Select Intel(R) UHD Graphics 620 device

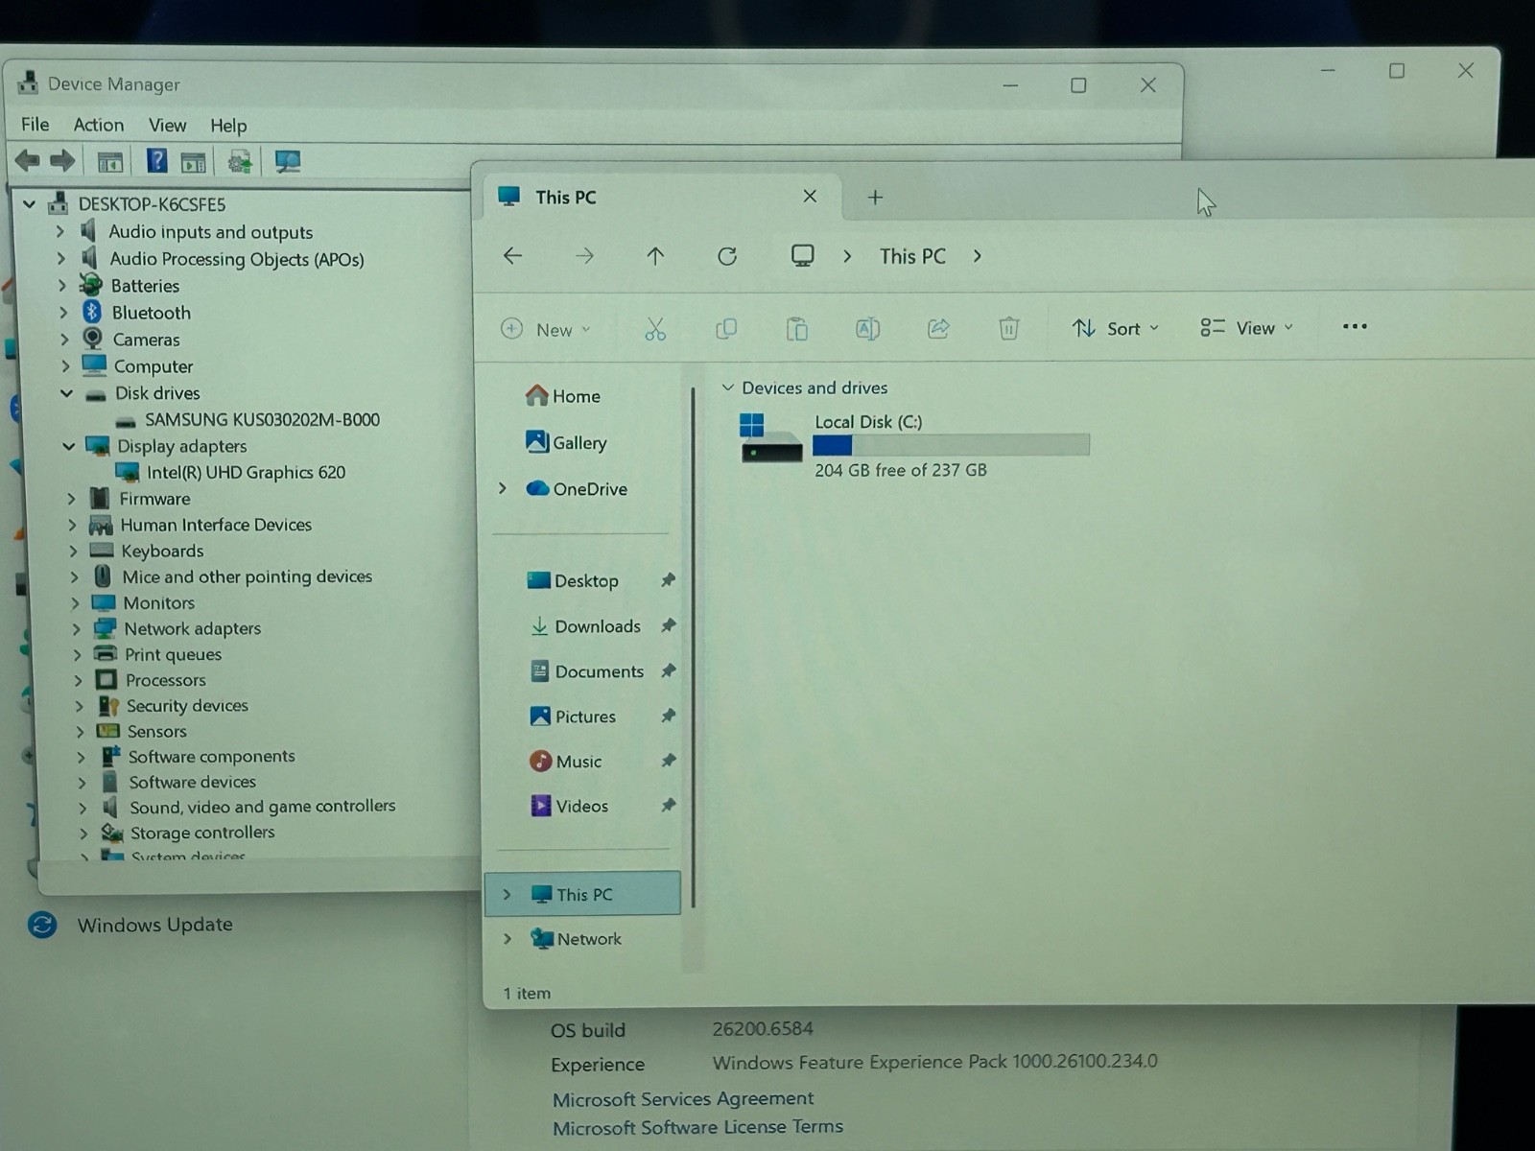tap(246, 472)
